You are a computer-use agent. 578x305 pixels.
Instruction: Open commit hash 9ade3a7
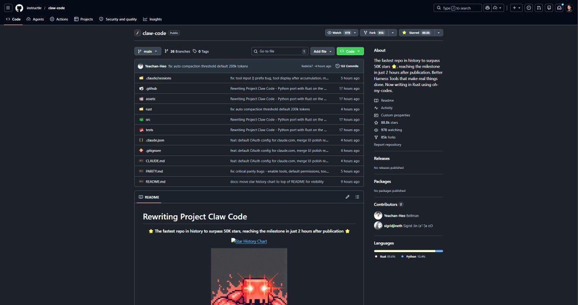tap(307, 66)
